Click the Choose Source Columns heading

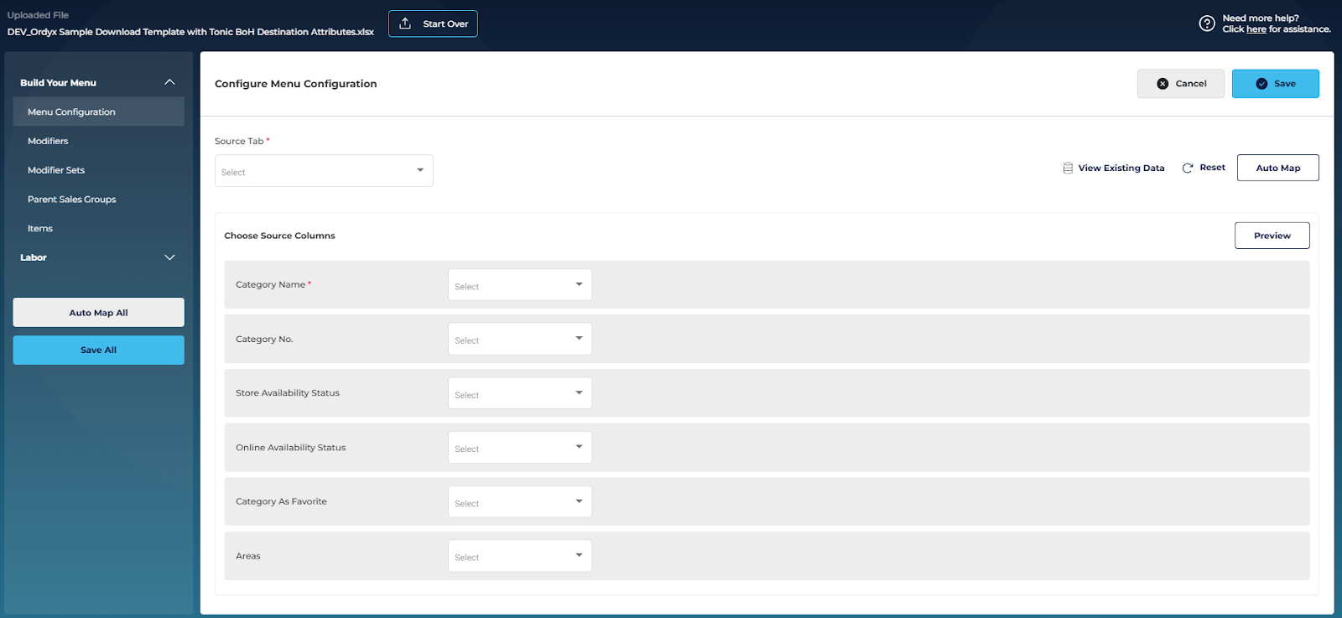(279, 236)
